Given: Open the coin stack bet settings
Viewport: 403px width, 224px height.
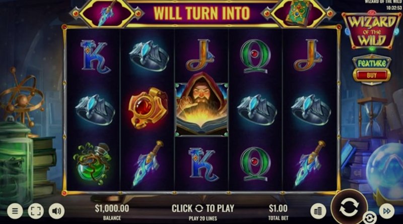Looking at the screenshot, I should (318, 211).
